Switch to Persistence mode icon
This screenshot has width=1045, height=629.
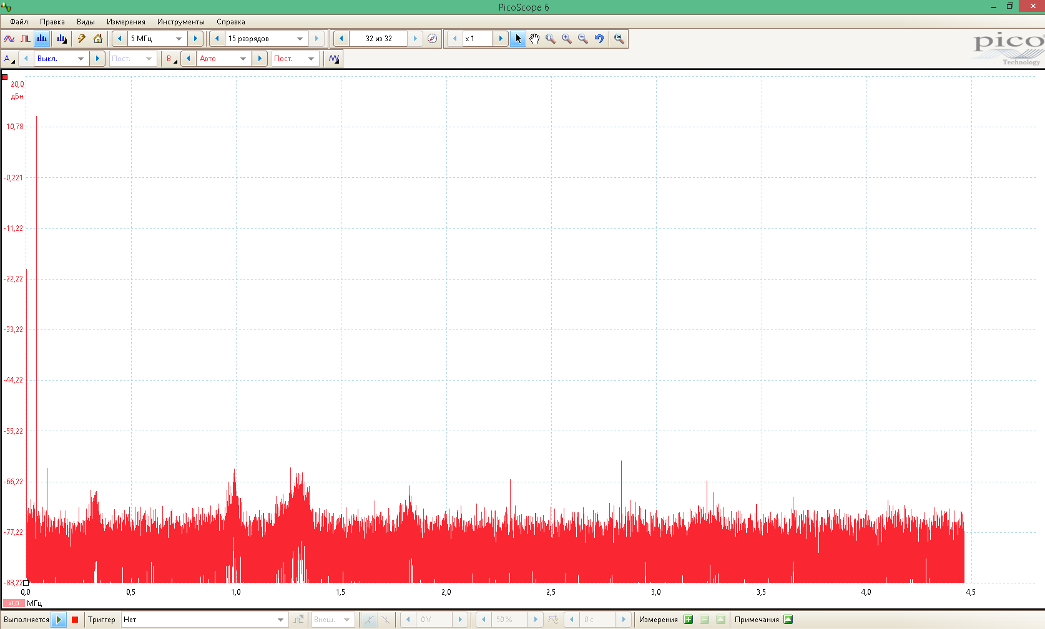point(26,39)
